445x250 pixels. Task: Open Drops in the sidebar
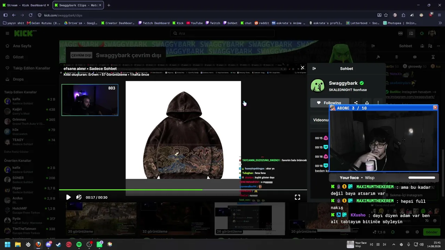coord(18,79)
